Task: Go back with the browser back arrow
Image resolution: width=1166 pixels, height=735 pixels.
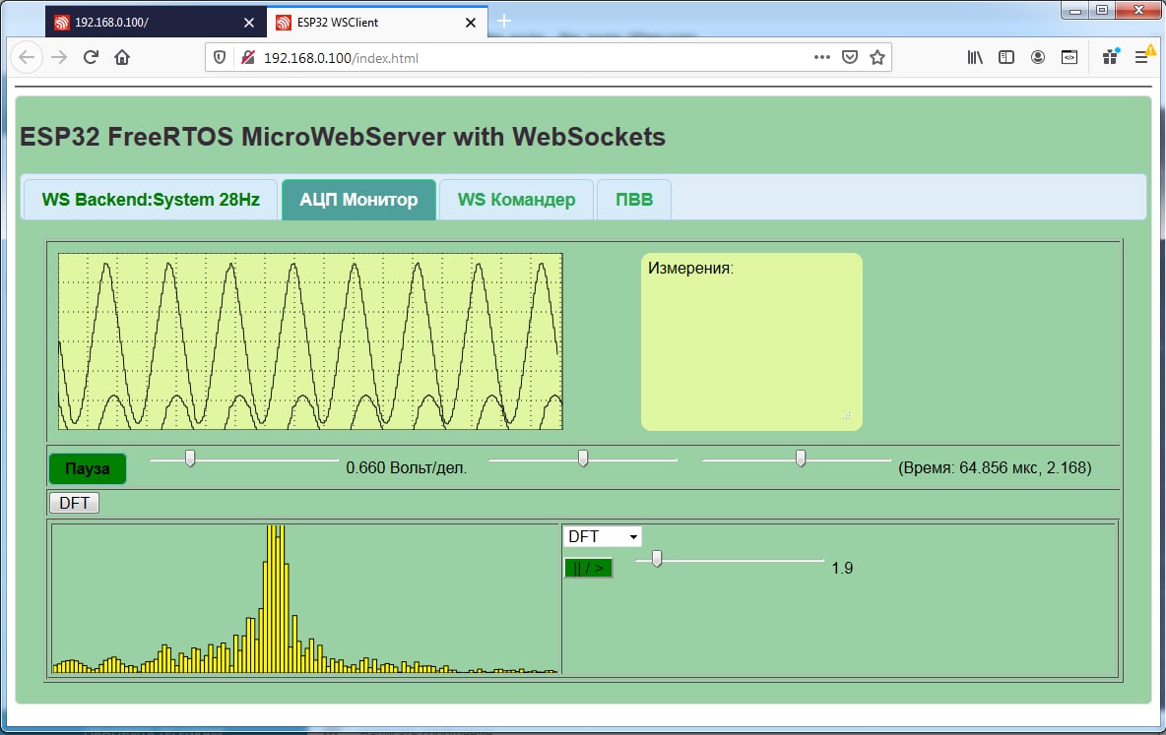Action: point(27,57)
